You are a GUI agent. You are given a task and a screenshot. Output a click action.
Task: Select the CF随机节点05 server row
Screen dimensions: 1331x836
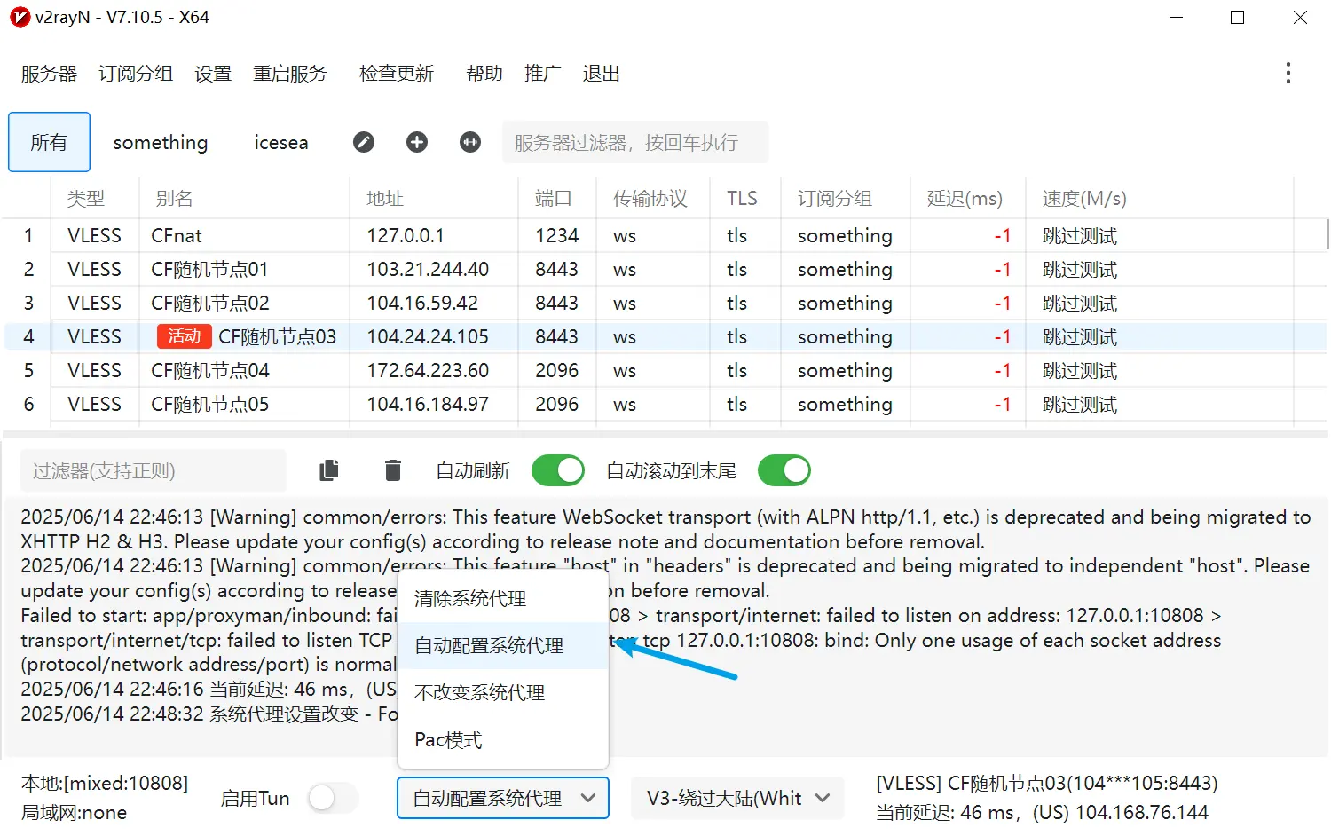click(664, 405)
